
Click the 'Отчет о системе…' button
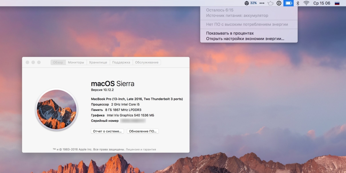(x=107, y=131)
